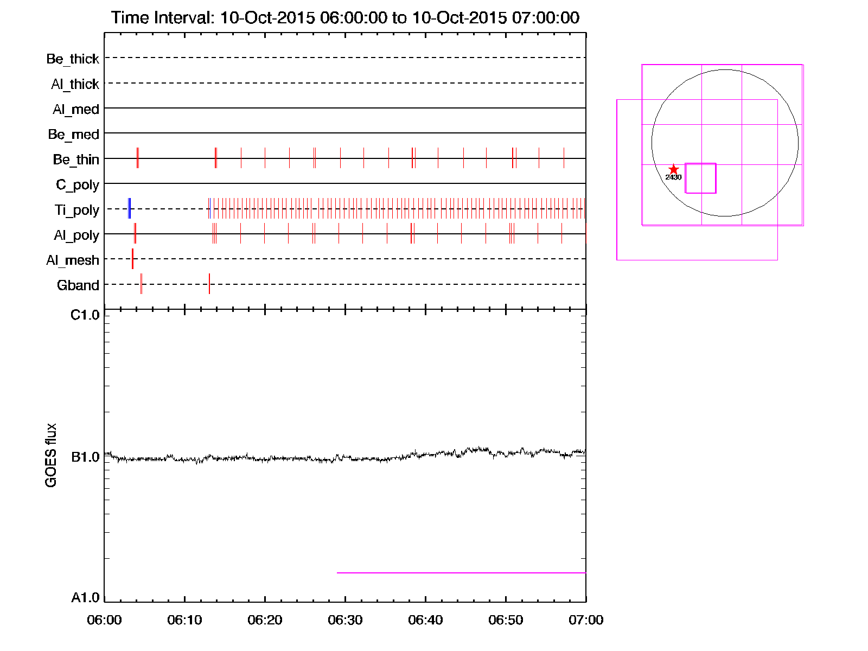Click the Be_thick filter label

tap(73, 59)
